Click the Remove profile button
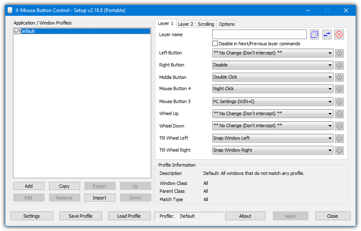 coord(64,198)
